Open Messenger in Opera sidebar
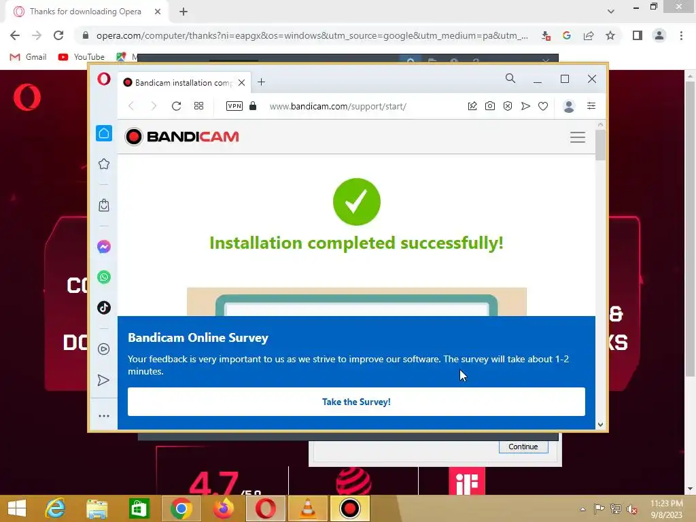This screenshot has height=522, width=696. (104, 247)
